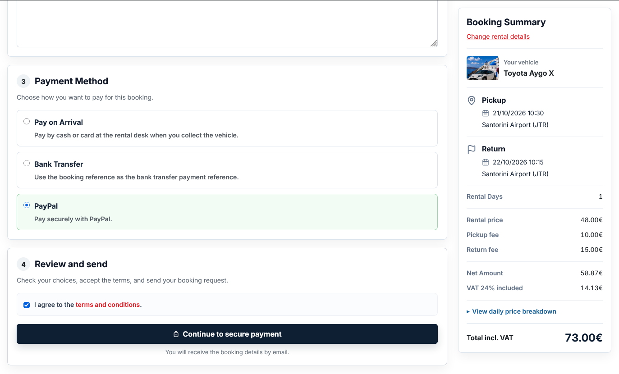Click the Rental Days label
Image resolution: width=619 pixels, height=374 pixels.
pos(485,196)
